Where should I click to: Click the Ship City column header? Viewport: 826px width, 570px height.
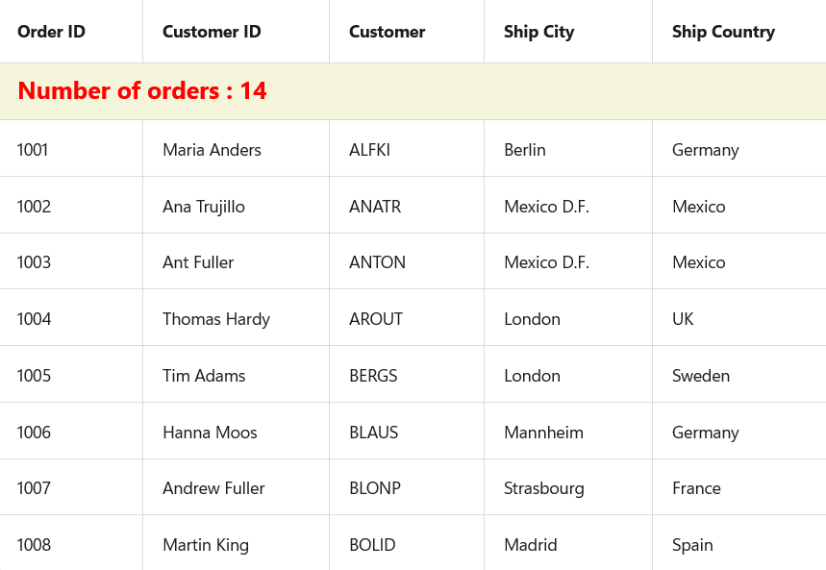click(x=538, y=32)
